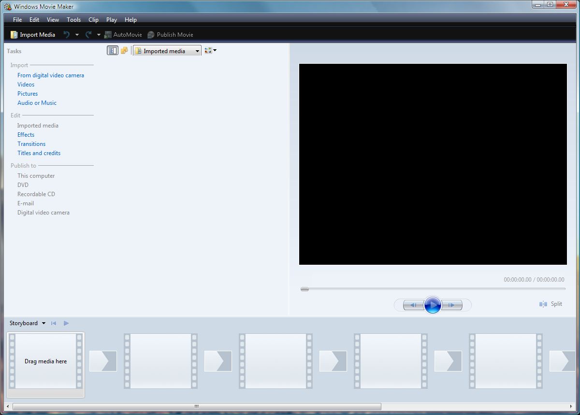580x415 pixels.
Task: Toggle the Collections pane folder icon
Action: [x=124, y=51]
